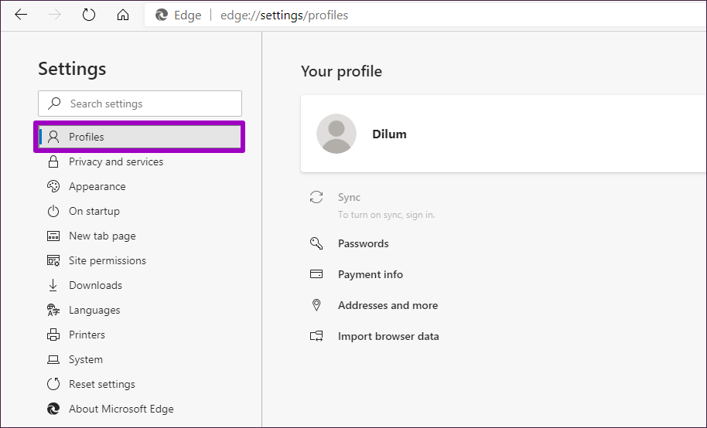Click the person icon next to Profiles

[53, 137]
